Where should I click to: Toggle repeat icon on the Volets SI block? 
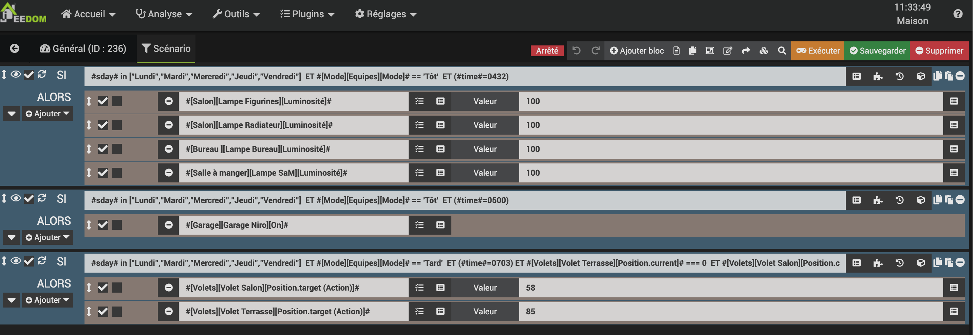click(x=42, y=261)
